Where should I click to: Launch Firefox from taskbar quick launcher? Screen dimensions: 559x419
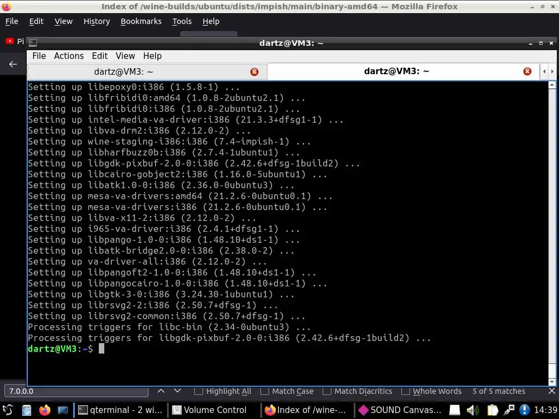[x=45, y=410]
